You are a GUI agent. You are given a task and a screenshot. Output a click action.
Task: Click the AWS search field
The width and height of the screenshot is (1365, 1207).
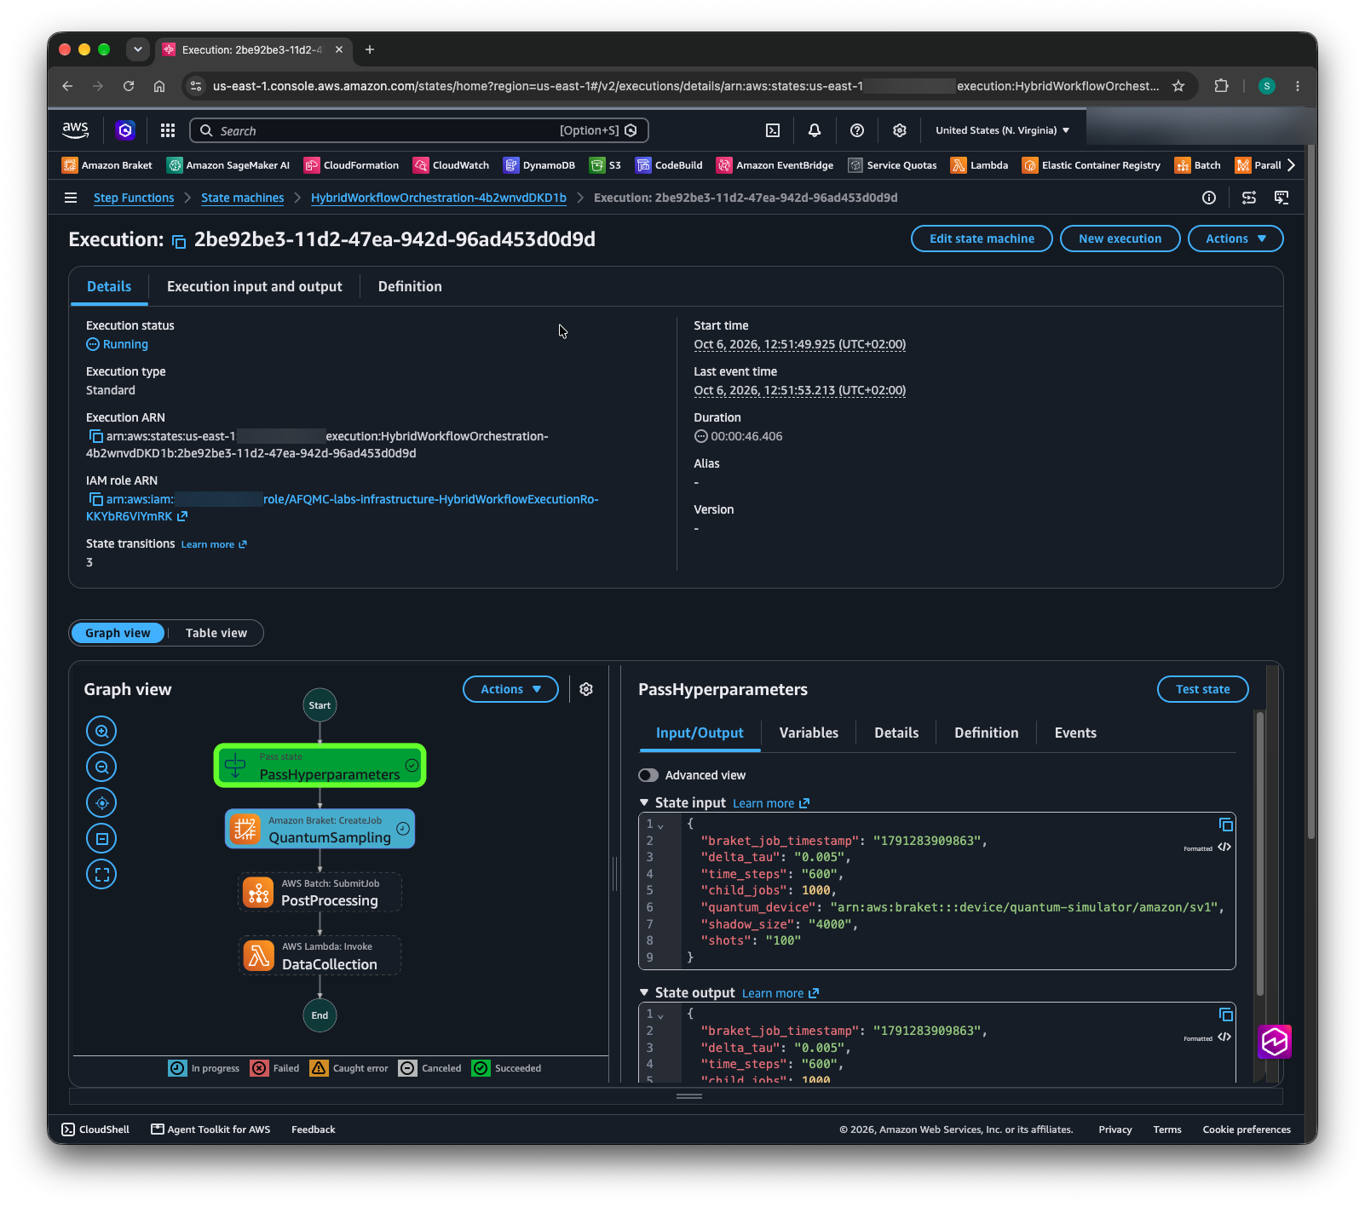click(x=418, y=130)
